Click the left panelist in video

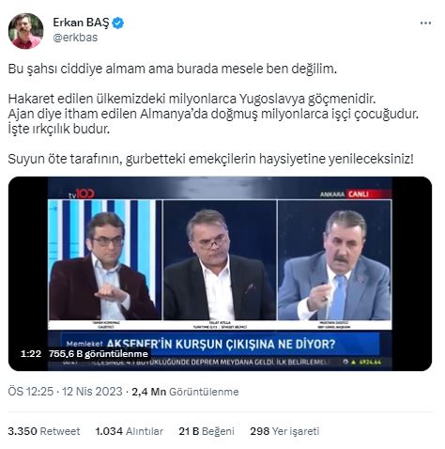pos(104,260)
